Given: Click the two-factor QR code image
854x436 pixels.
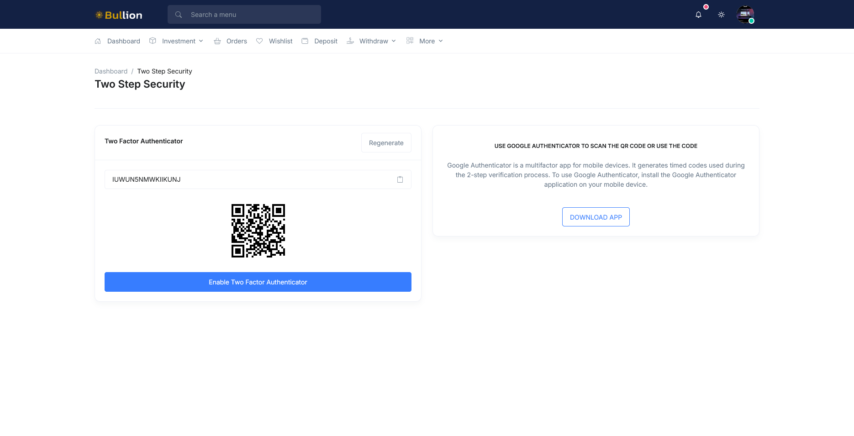Looking at the screenshot, I should 258,231.
